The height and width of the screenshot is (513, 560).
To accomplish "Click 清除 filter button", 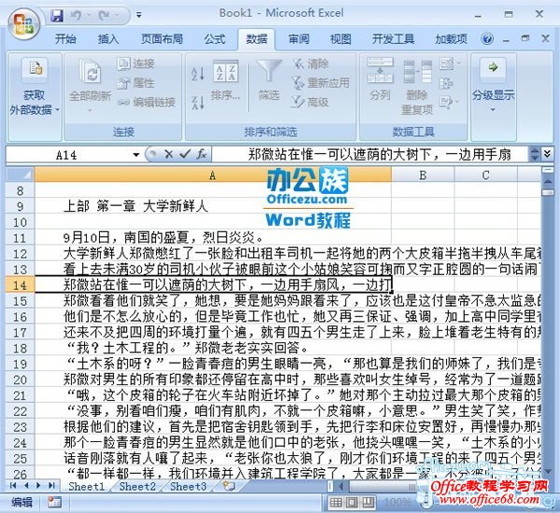I will (x=310, y=64).
